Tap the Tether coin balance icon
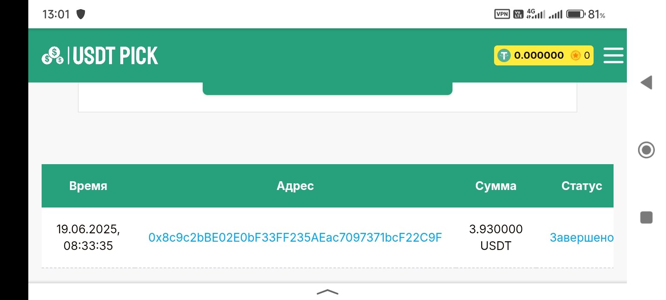 pyautogui.click(x=504, y=55)
